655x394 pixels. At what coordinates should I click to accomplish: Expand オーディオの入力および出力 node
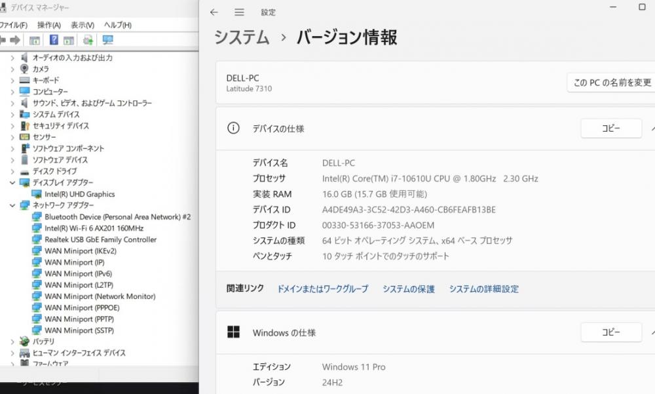(x=12, y=58)
